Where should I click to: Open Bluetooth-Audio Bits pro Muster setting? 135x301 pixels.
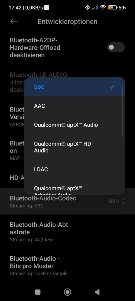(x=67, y=265)
